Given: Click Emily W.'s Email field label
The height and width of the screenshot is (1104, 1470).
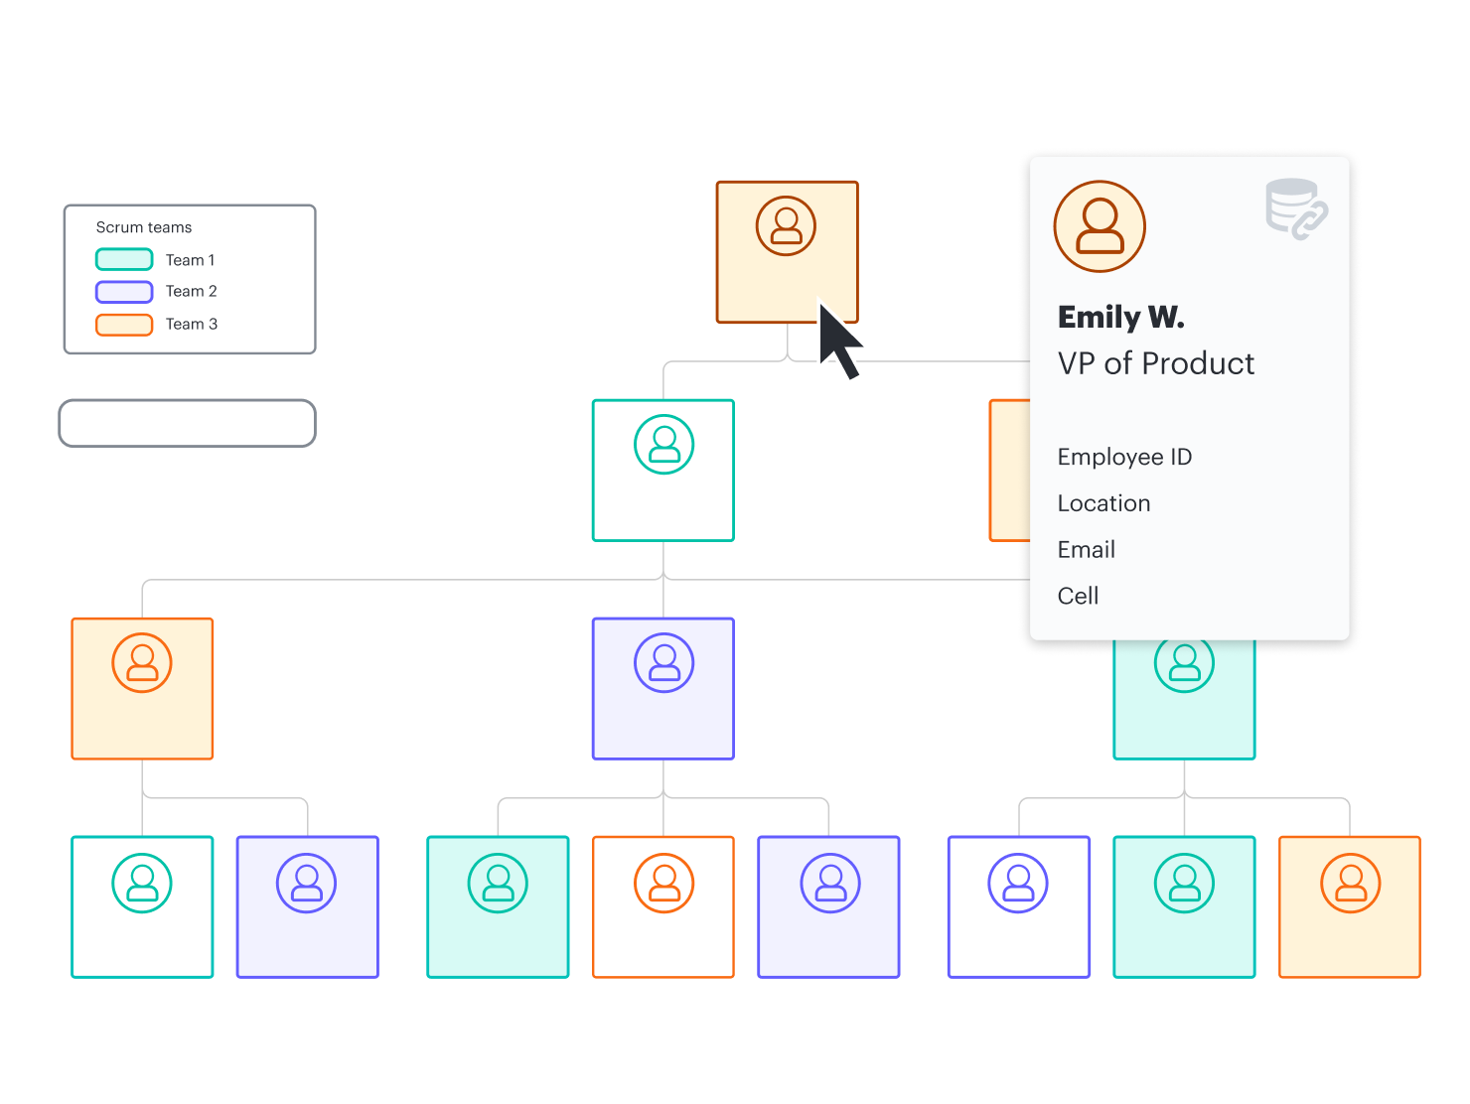Looking at the screenshot, I should pos(1086,549).
